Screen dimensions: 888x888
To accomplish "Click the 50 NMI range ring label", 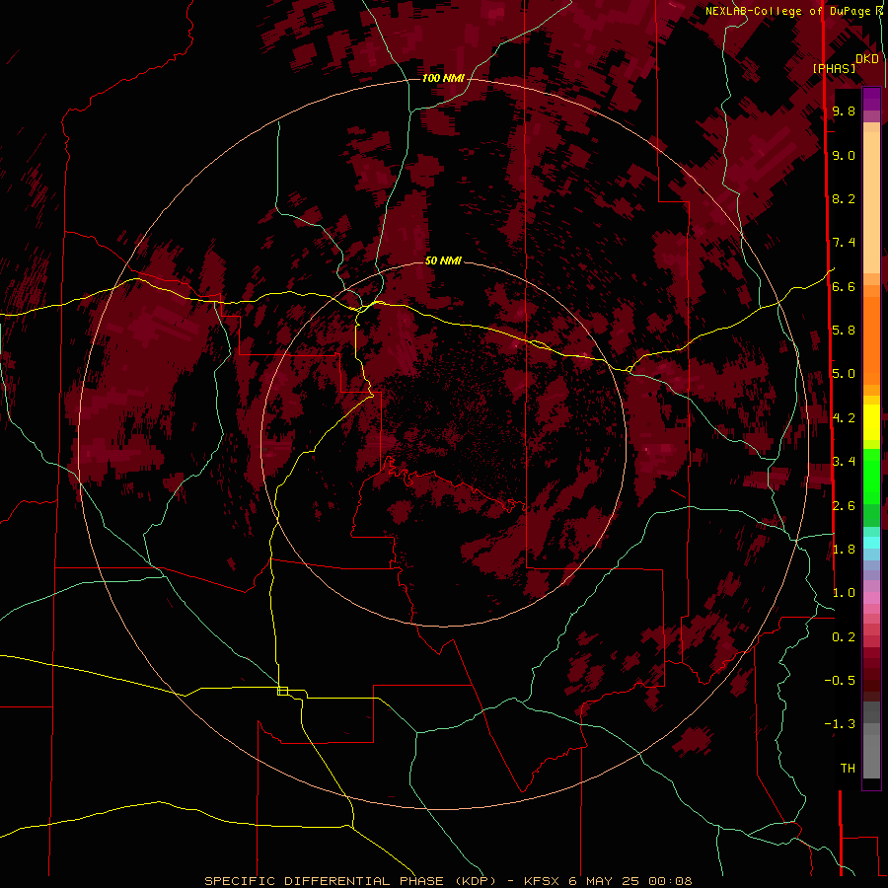I will 443,260.
